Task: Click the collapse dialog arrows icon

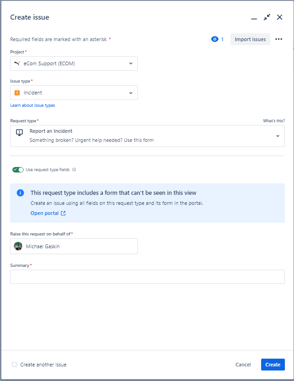Action: 267,17
